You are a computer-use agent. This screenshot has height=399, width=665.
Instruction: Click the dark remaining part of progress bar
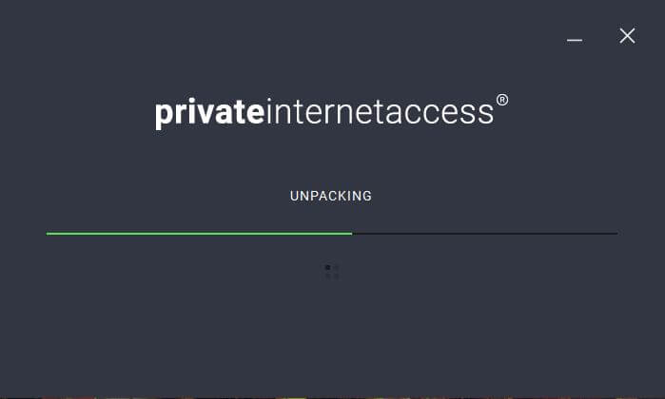485,234
